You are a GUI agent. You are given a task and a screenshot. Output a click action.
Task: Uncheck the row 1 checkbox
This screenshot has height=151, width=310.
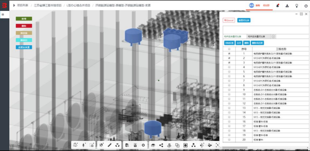point(229,53)
